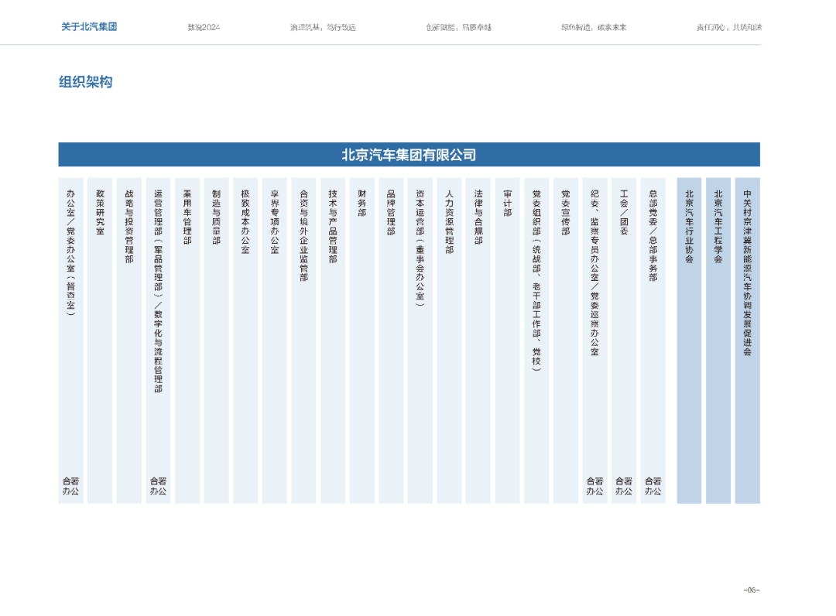Select the 办公室/党委办公室（督查室）column
The image size is (836, 616).
(71, 341)
